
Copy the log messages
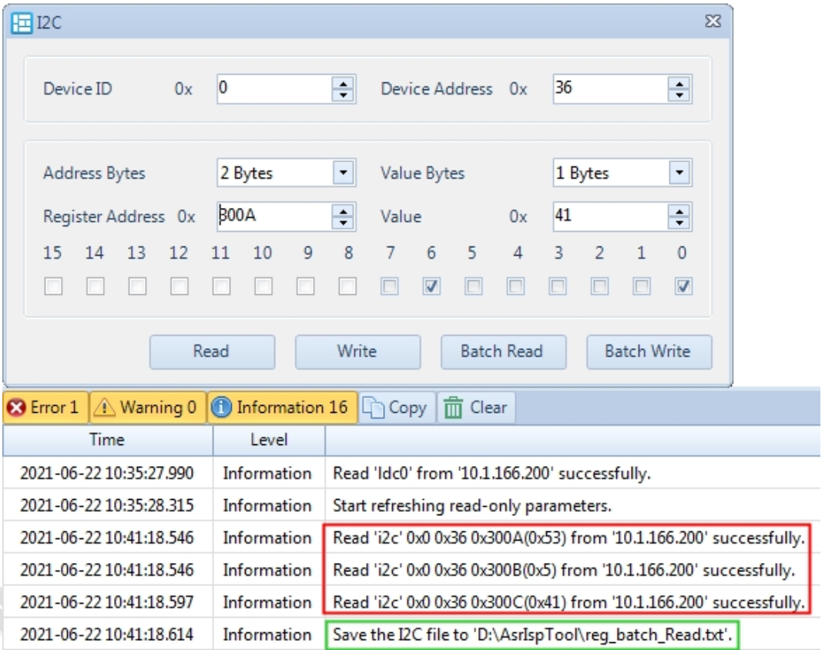point(396,407)
